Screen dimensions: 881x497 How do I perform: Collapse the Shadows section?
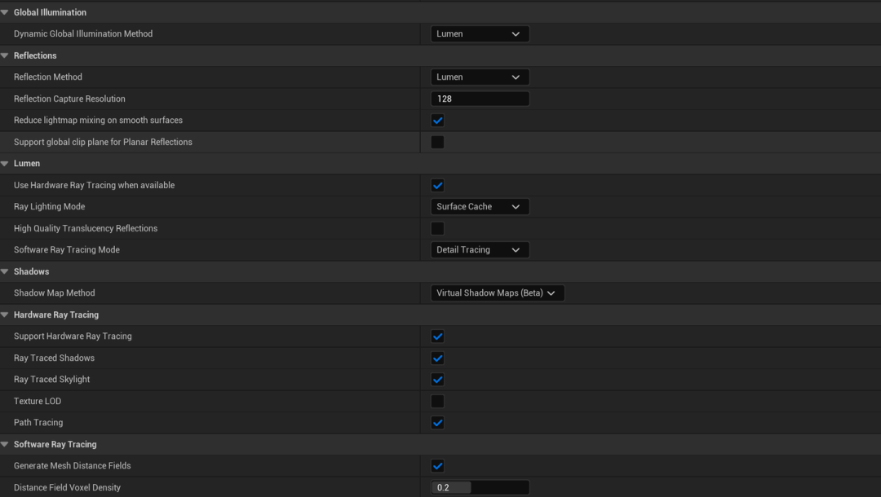point(5,271)
